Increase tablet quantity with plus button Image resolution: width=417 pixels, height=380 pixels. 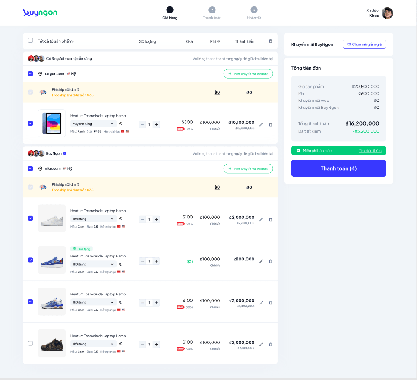[x=156, y=124]
